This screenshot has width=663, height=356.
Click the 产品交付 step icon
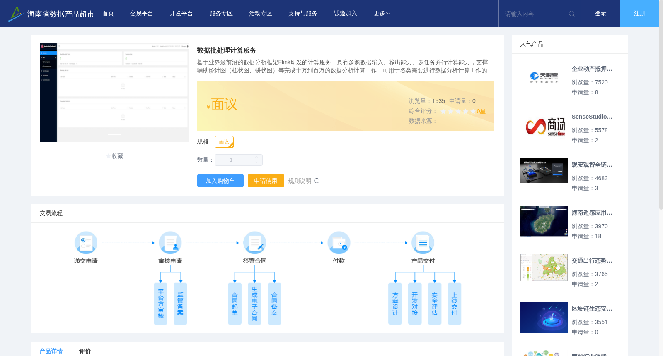[423, 243]
